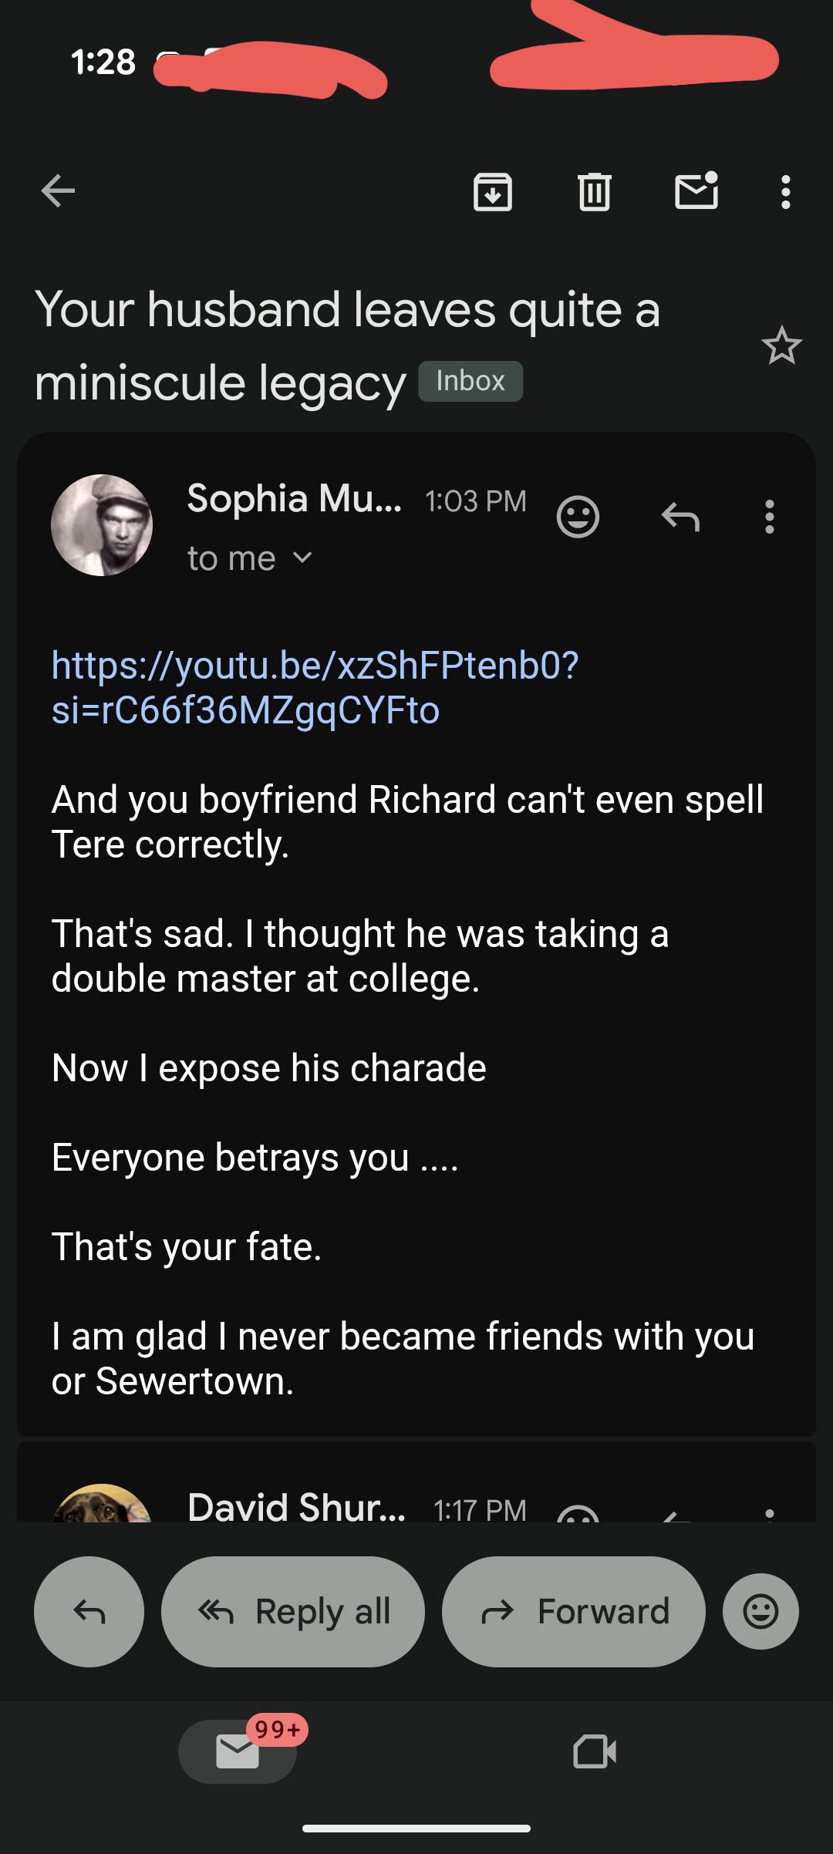Switch to the Meet video tab
This screenshot has width=833, height=1854.
(595, 1751)
